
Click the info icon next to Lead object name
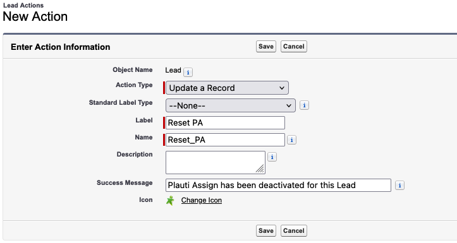click(x=188, y=72)
